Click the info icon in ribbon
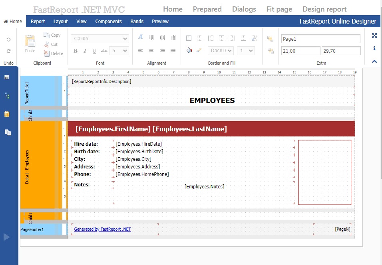This screenshot has width=382, height=265. 374,48
